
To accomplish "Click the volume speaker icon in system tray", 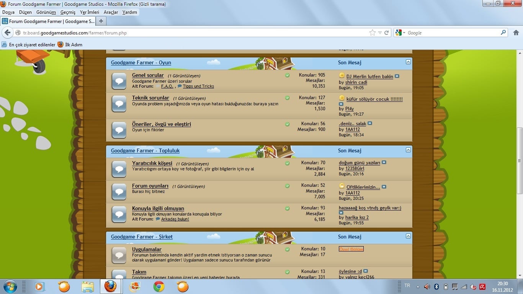I will click(x=427, y=286).
